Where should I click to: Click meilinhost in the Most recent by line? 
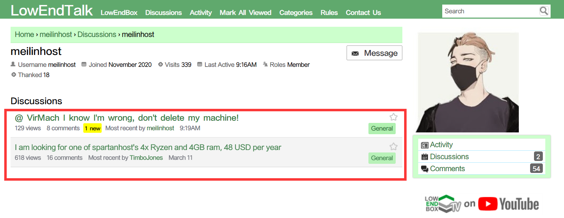160,128
